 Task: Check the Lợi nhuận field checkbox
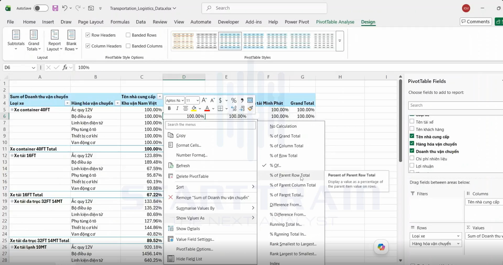click(x=412, y=165)
